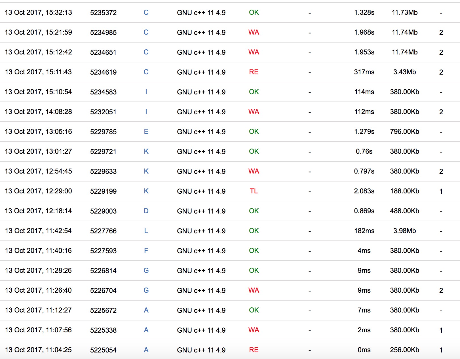
Task: Click the RE verdict for submission 5234619
Action: click(x=254, y=72)
